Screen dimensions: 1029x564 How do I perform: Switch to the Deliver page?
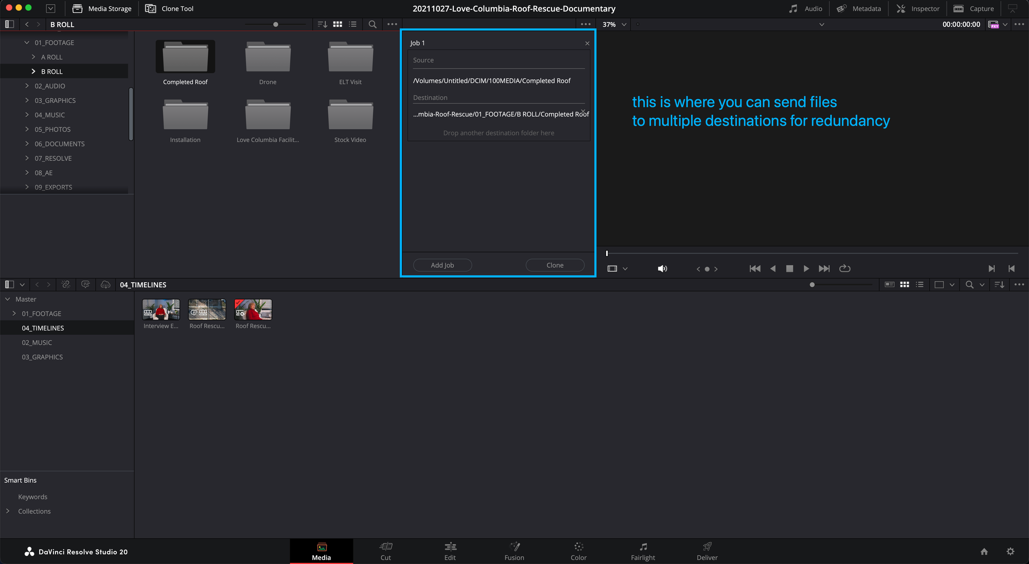[x=707, y=551]
